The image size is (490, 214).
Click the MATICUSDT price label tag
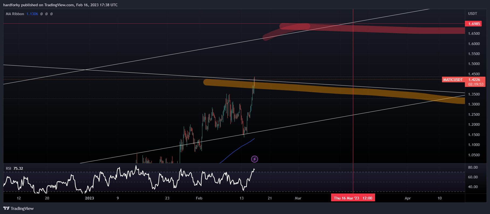tap(453, 80)
